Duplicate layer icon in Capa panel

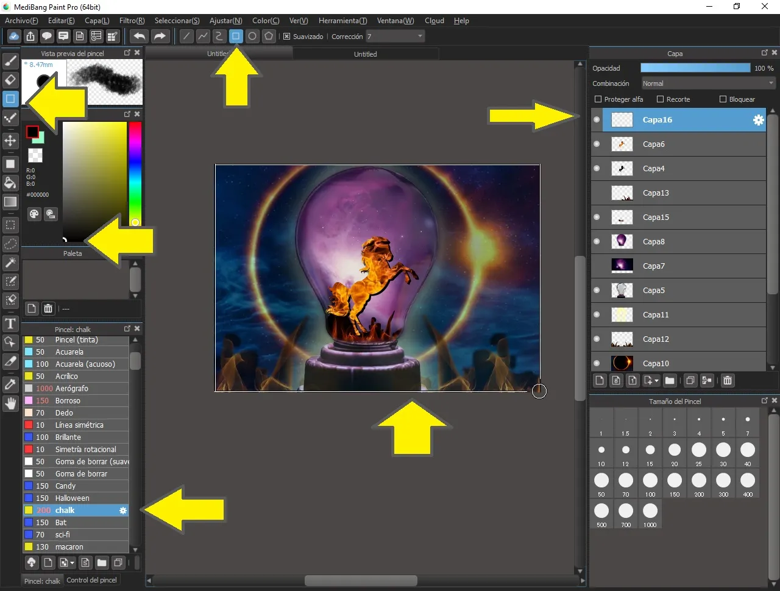[x=690, y=381]
